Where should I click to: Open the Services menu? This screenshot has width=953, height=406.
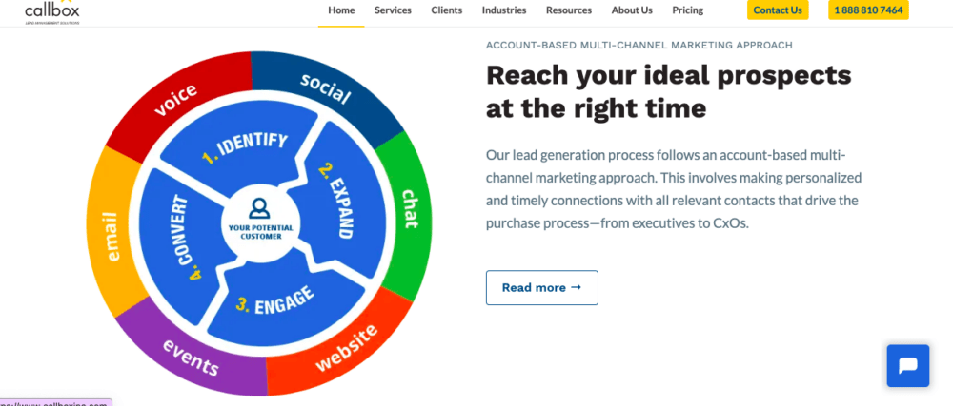point(393,10)
